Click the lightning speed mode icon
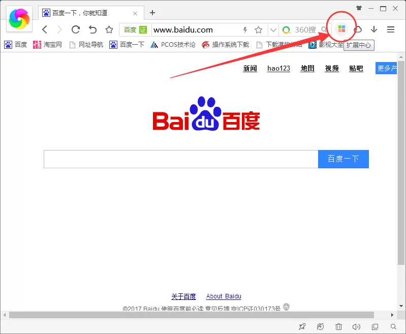Viewport: 406px width, 334px height. coord(245,30)
